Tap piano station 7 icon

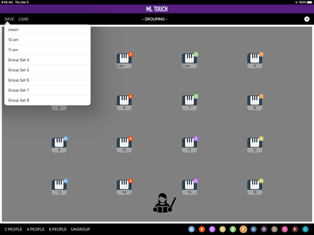189,103
